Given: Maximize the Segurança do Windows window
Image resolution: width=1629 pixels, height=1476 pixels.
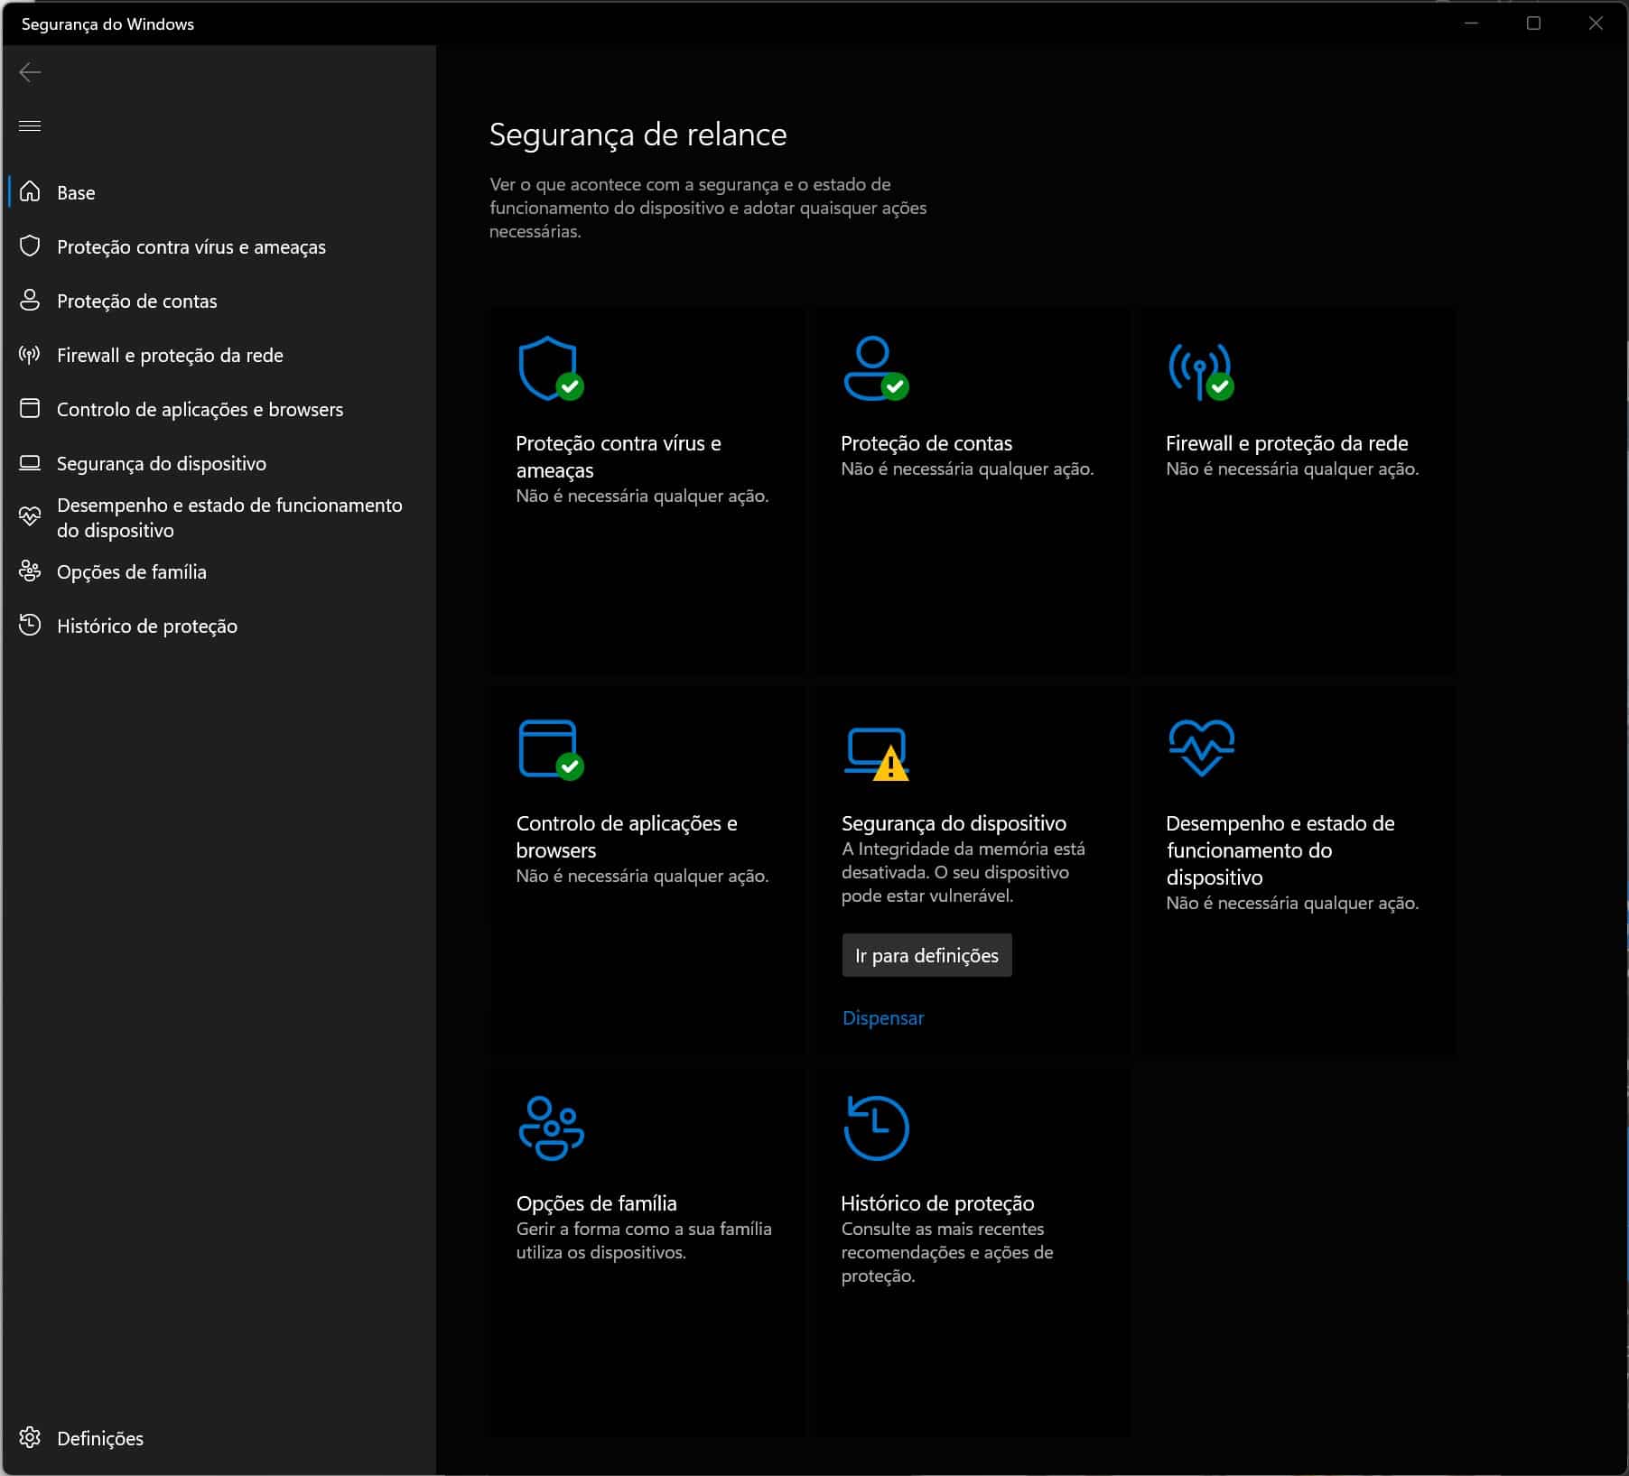Looking at the screenshot, I should (1532, 23).
